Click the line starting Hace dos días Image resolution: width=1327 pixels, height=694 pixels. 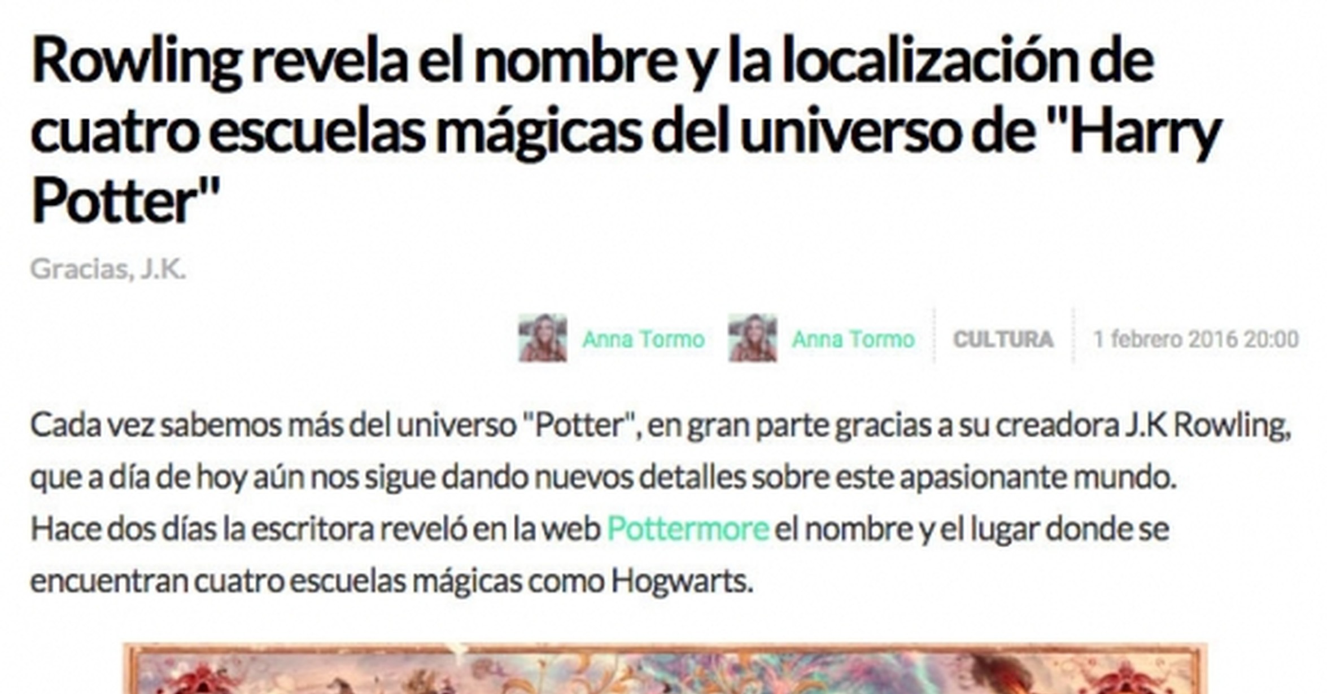click(599, 530)
